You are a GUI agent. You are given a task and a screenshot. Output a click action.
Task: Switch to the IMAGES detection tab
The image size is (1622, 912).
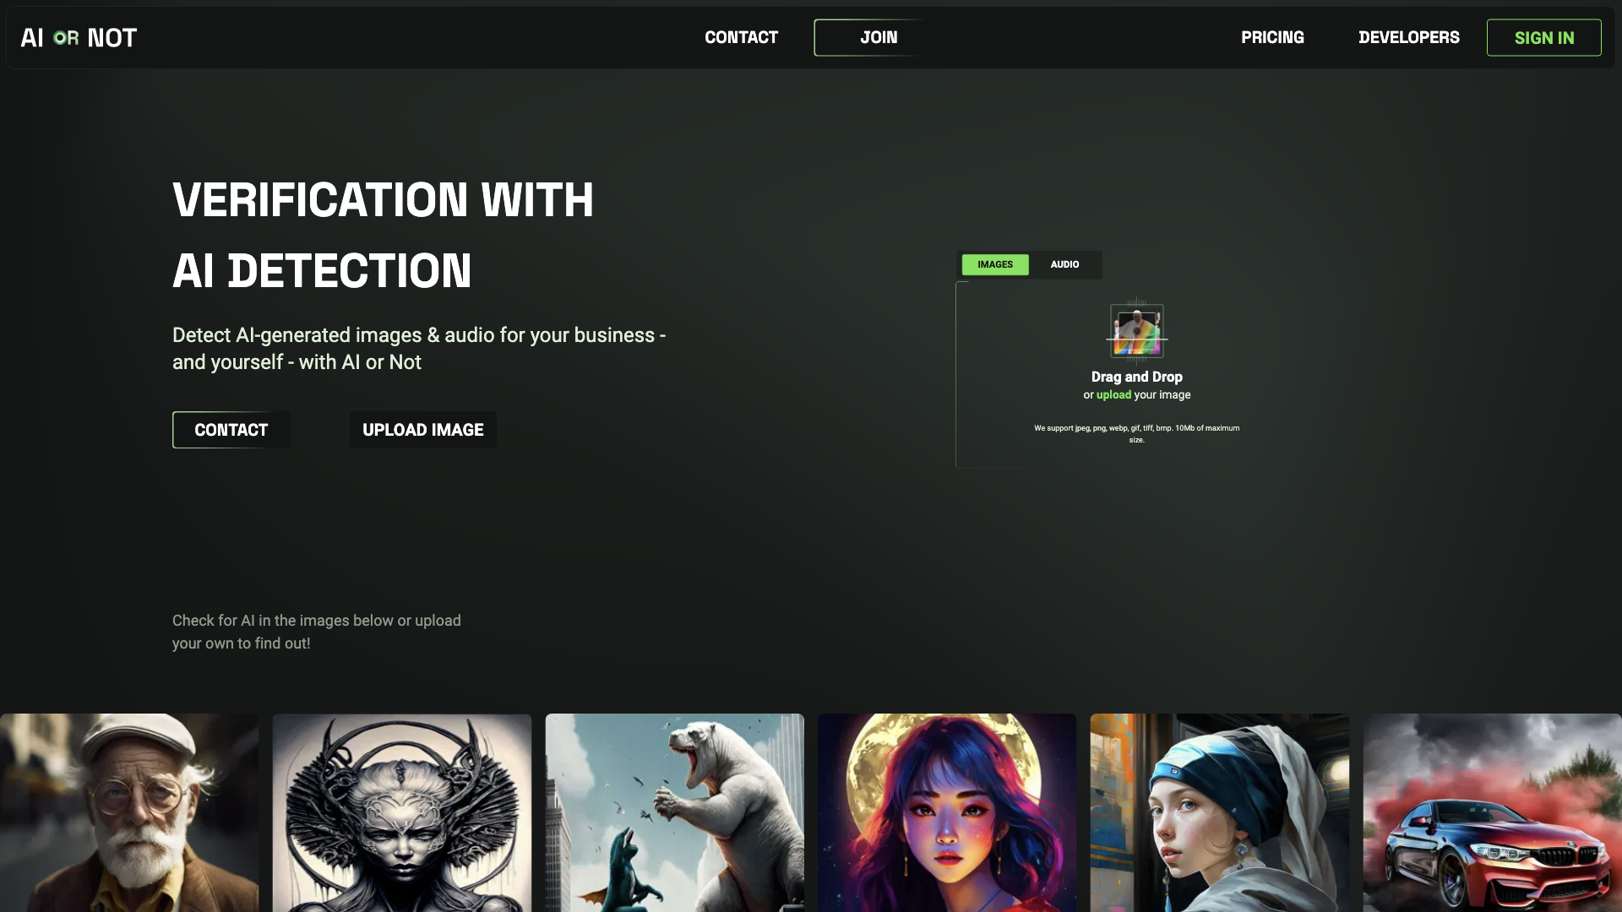click(x=995, y=264)
